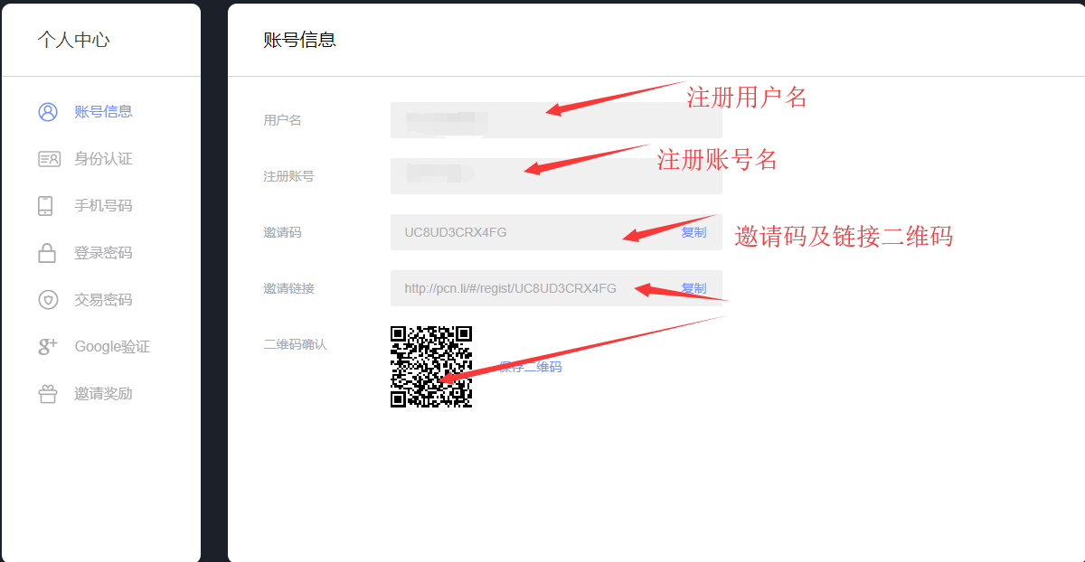Click the 交易密码 shield icon
The height and width of the screenshot is (562, 1085).
click(48, 300)
